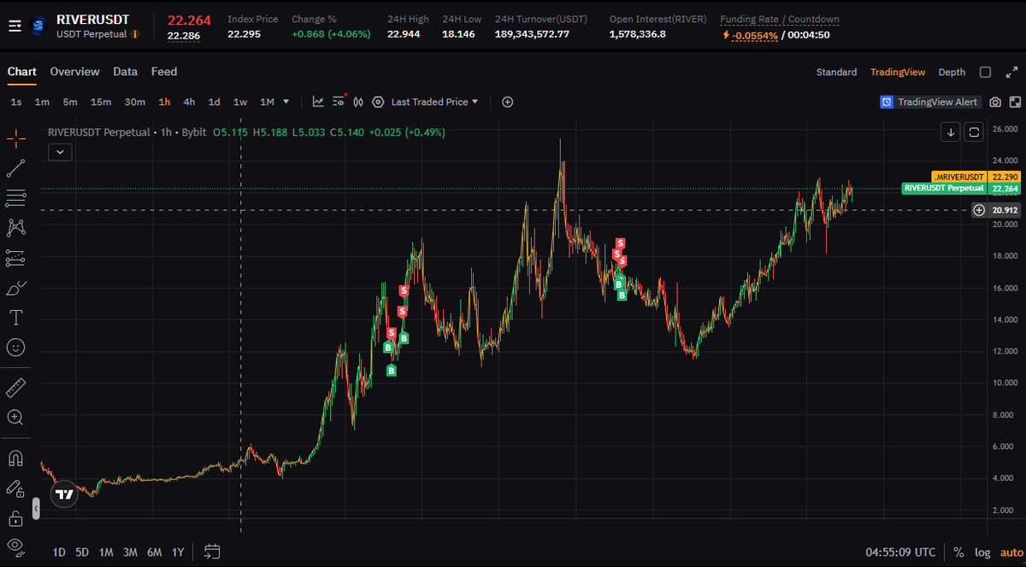Click the Funding Rate / Countdown label
Screen dimensions: 1026x567
pyautogui.click(x=780, y=19)
